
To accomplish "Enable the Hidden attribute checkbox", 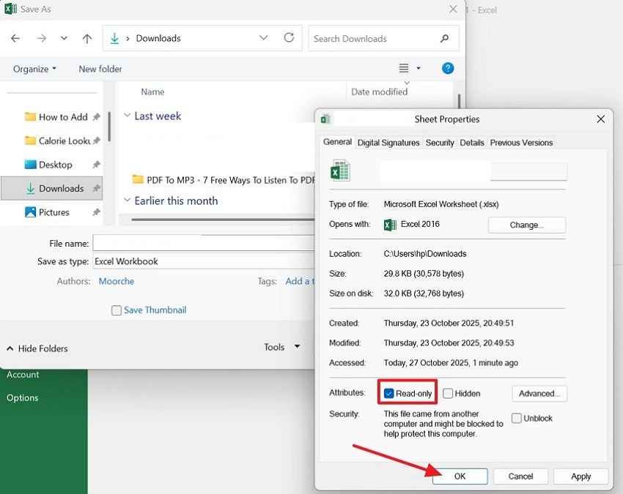I will coord(448,394).
